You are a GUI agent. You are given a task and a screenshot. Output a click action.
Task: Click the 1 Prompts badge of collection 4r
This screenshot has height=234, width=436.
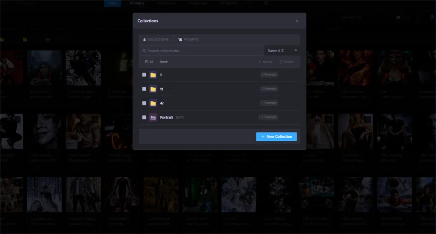coord(269,103)
